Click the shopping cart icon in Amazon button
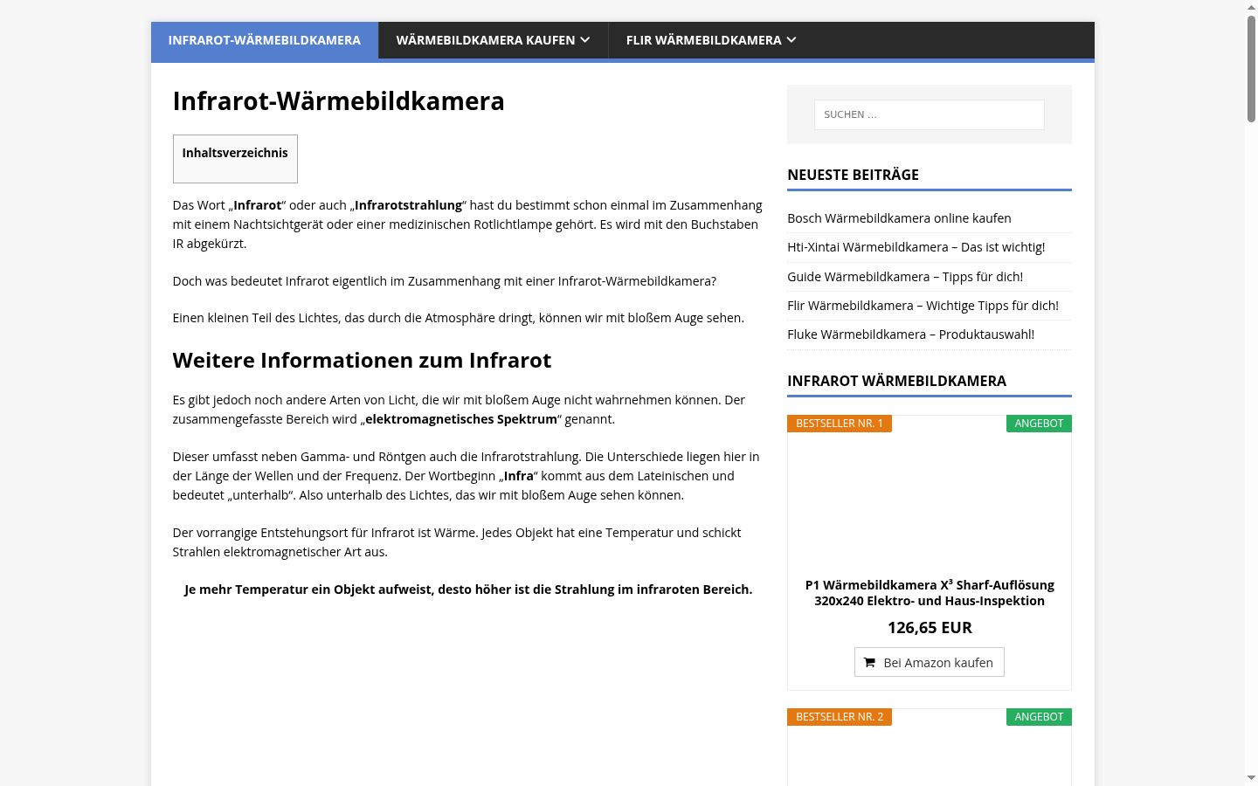 click(x=869, y=663)
